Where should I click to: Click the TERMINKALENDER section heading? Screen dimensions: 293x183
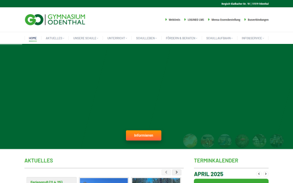point(216,161)
